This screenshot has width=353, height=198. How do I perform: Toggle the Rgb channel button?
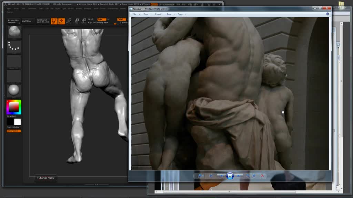pyautogui.click(x=102, y=19)
